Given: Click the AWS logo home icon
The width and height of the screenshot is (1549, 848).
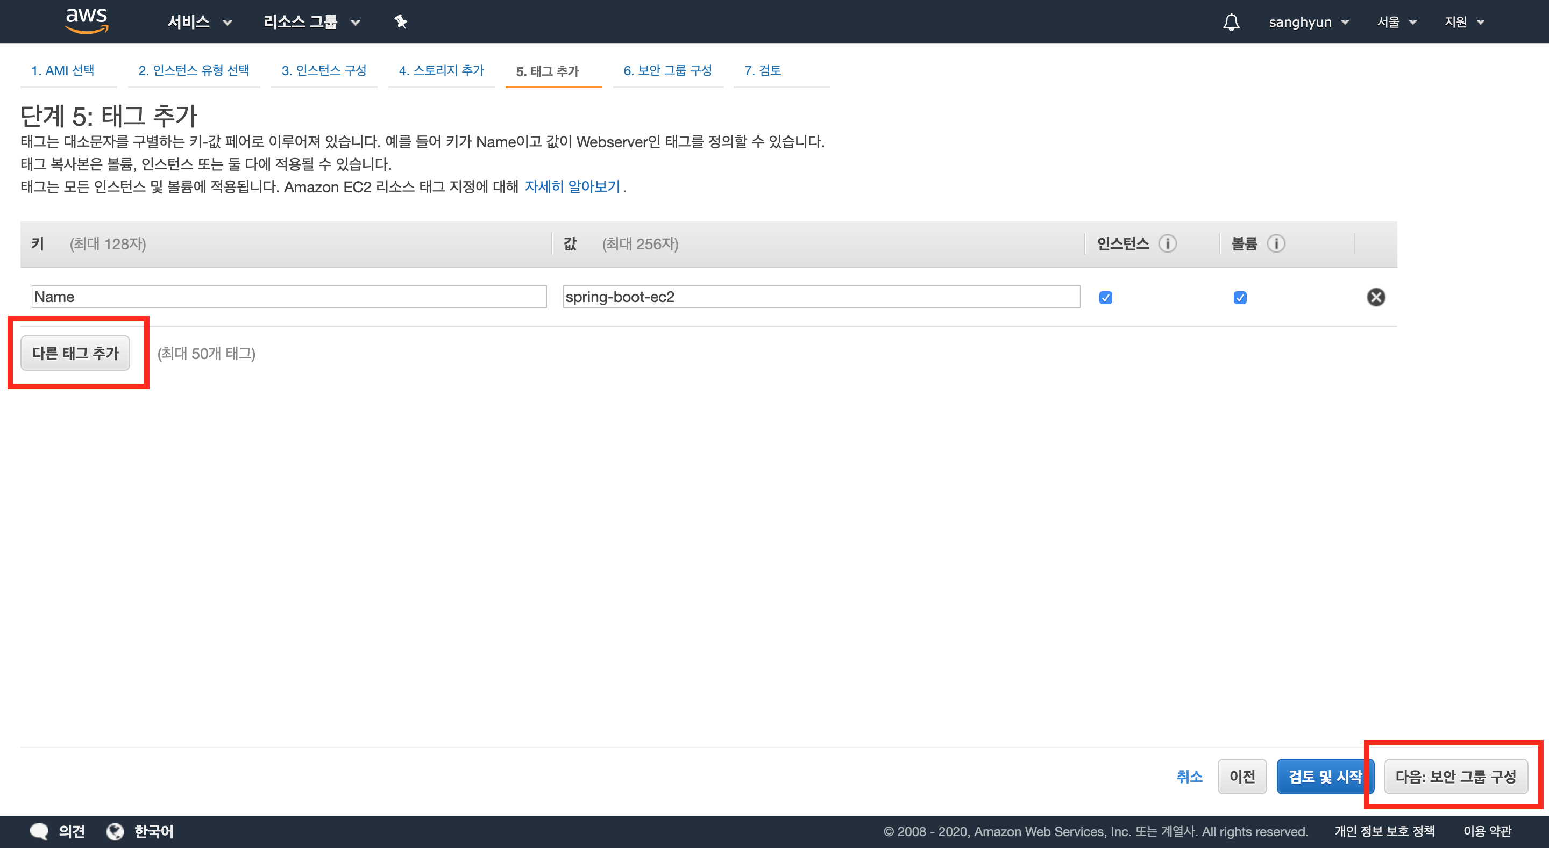Looking at the screenshot, I should point(87,21).
